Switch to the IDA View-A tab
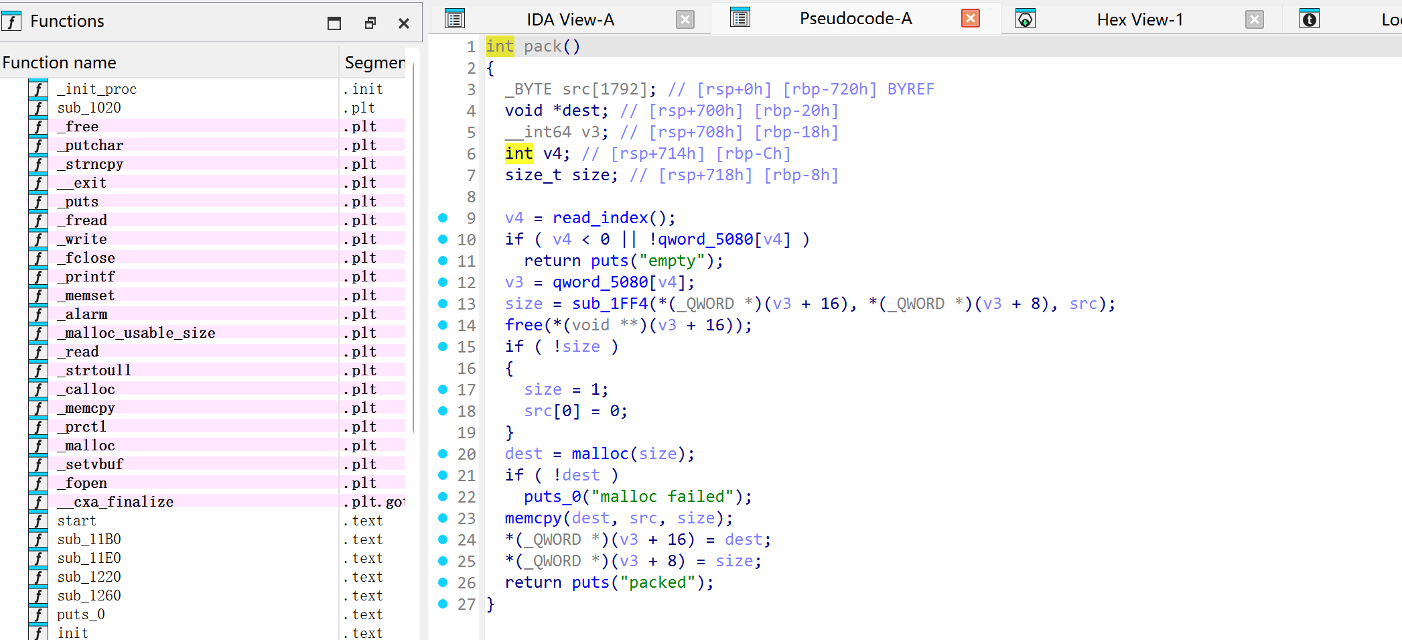Image resolution: width=1402 pixels, height=640 pixels. point(570,19)
